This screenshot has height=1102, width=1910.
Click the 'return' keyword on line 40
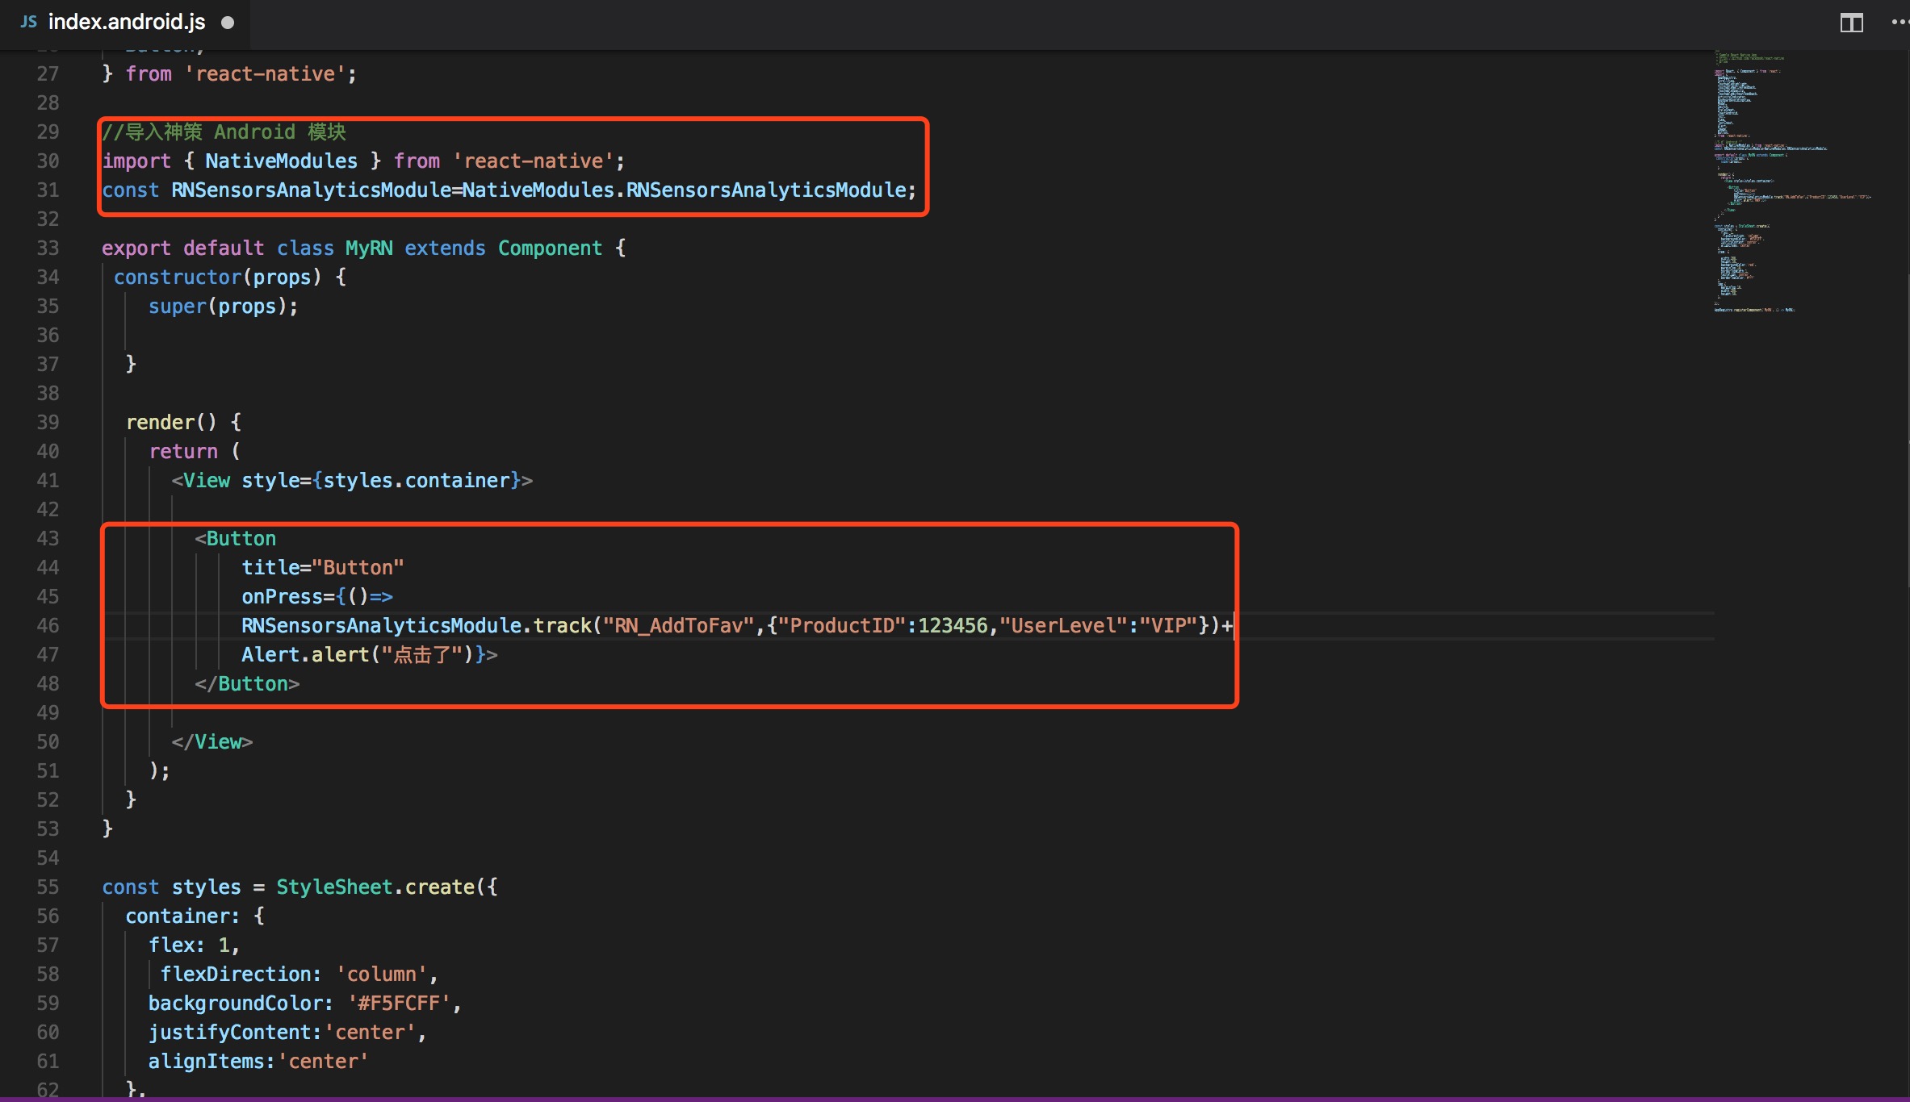pos(183,451)
